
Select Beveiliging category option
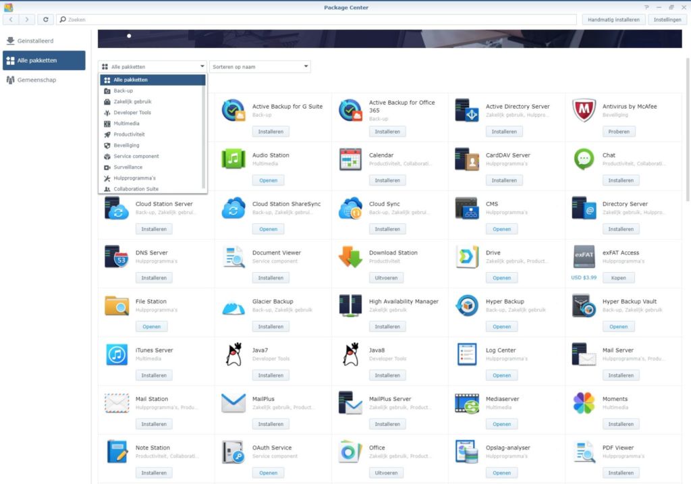tap(153, 145)
